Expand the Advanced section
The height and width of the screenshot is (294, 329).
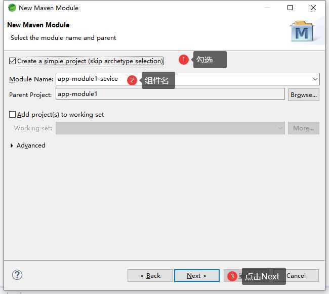[x=12, y=145]
